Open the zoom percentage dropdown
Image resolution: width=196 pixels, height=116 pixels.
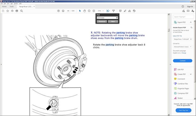pos(103,11)
